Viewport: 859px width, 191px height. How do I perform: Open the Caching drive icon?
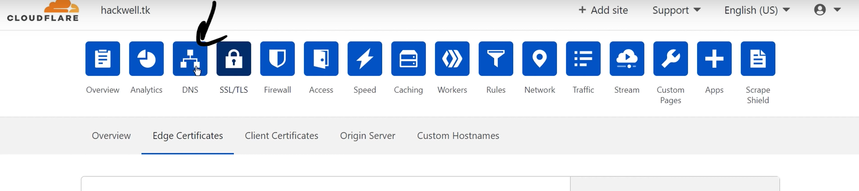point(408,59)
